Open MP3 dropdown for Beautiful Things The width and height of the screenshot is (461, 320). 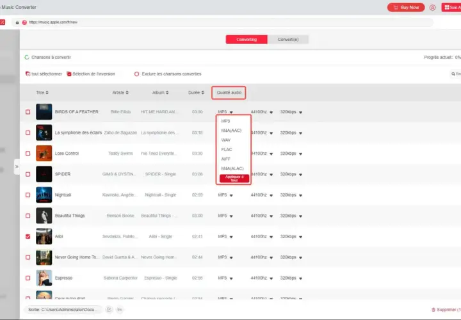point(225,216)
